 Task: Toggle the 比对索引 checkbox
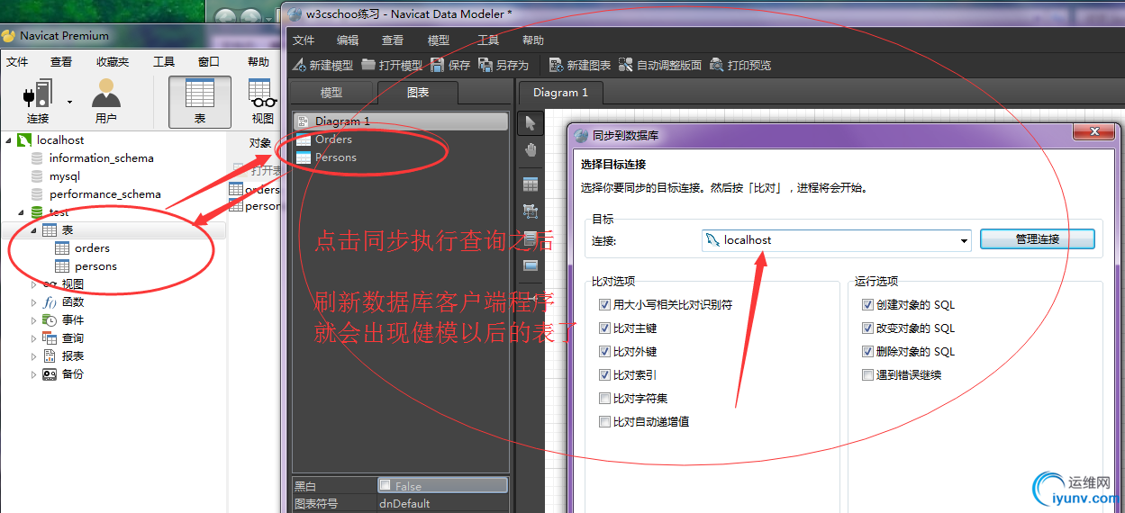604,375
